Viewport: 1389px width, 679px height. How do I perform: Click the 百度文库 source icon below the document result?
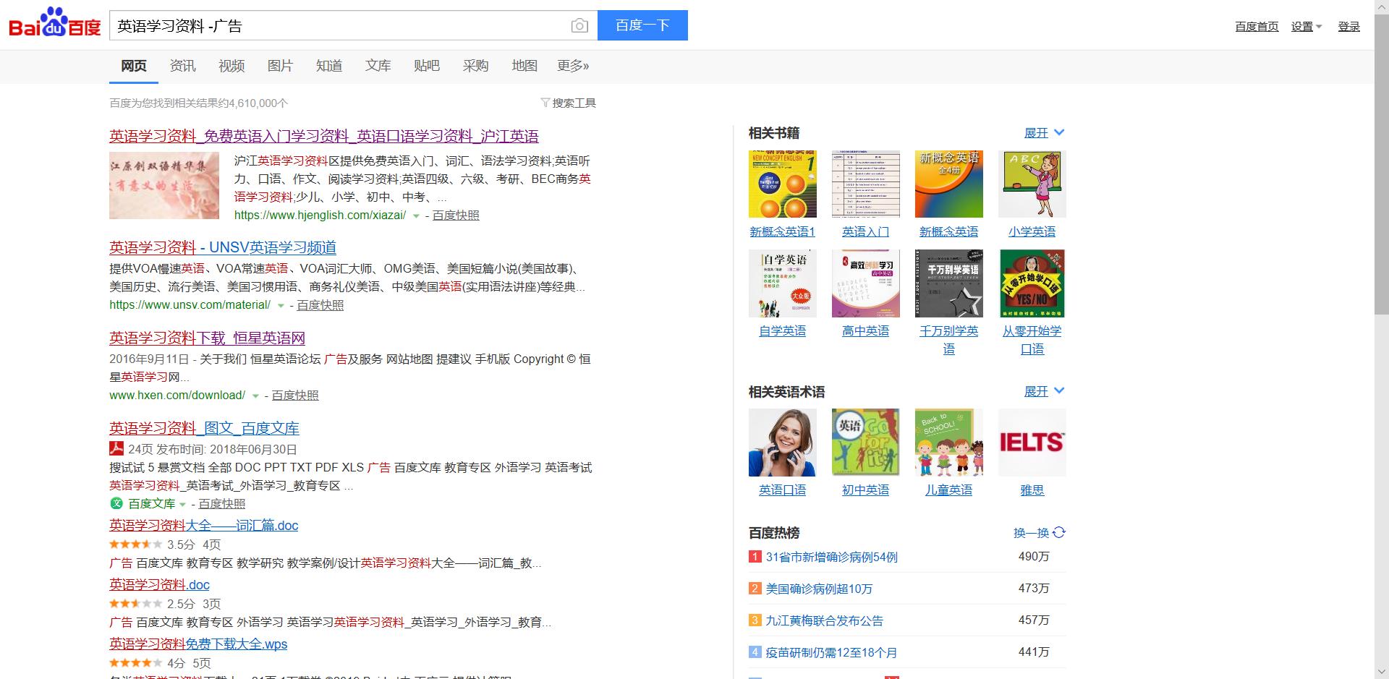117,503
